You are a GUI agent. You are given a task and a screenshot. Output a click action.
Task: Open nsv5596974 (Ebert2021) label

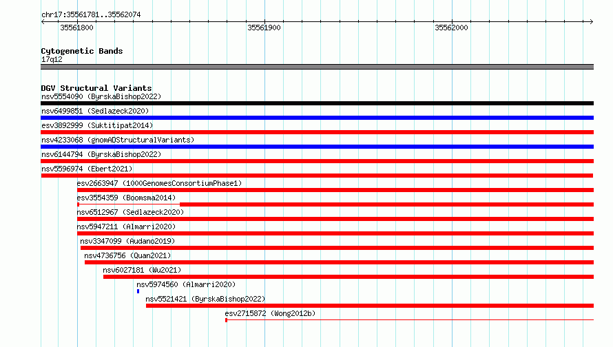(x=87, y=169)
